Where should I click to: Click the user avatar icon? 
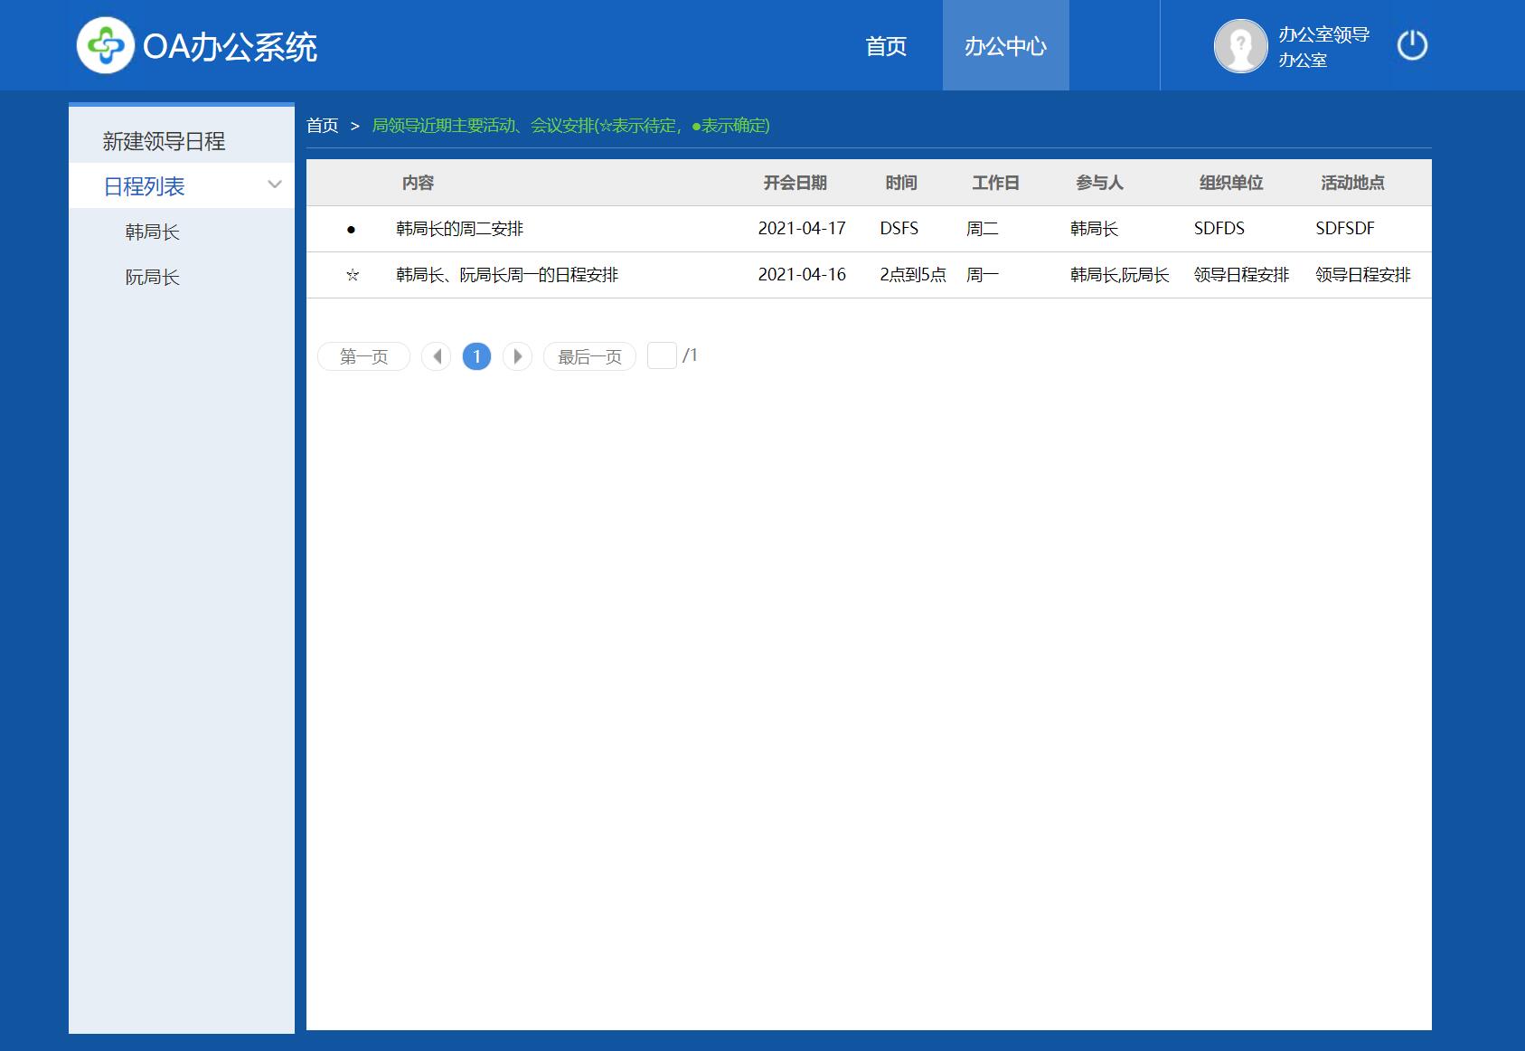click(x=1240, y=45)
